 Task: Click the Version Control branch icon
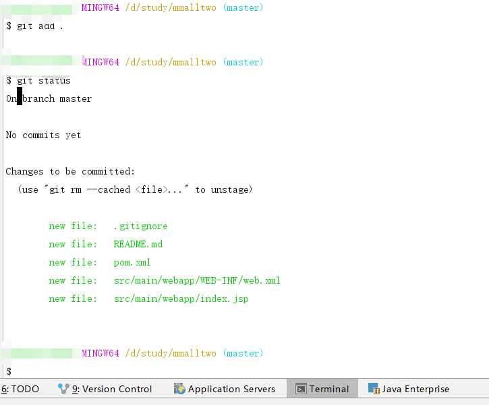click(63, 389)
